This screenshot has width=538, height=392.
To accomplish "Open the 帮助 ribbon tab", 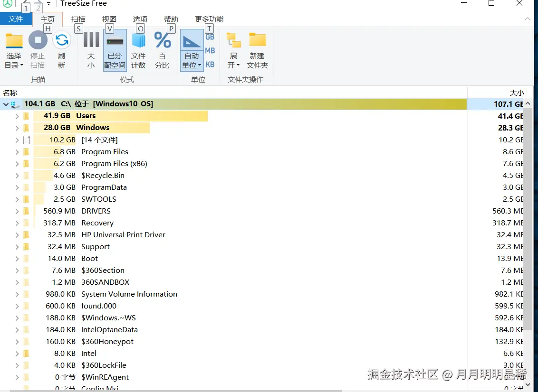I will click(x=171, y=19).
